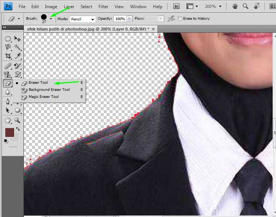Enable the Erase to History checkbox
Viewport: 276px width, 217px height.
coord(180,19)
